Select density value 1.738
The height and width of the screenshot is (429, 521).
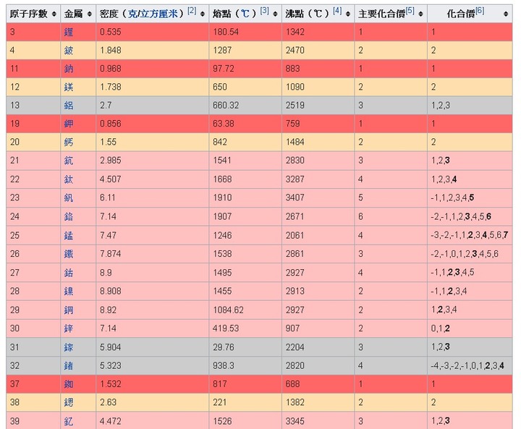click(x=110, y=87)
